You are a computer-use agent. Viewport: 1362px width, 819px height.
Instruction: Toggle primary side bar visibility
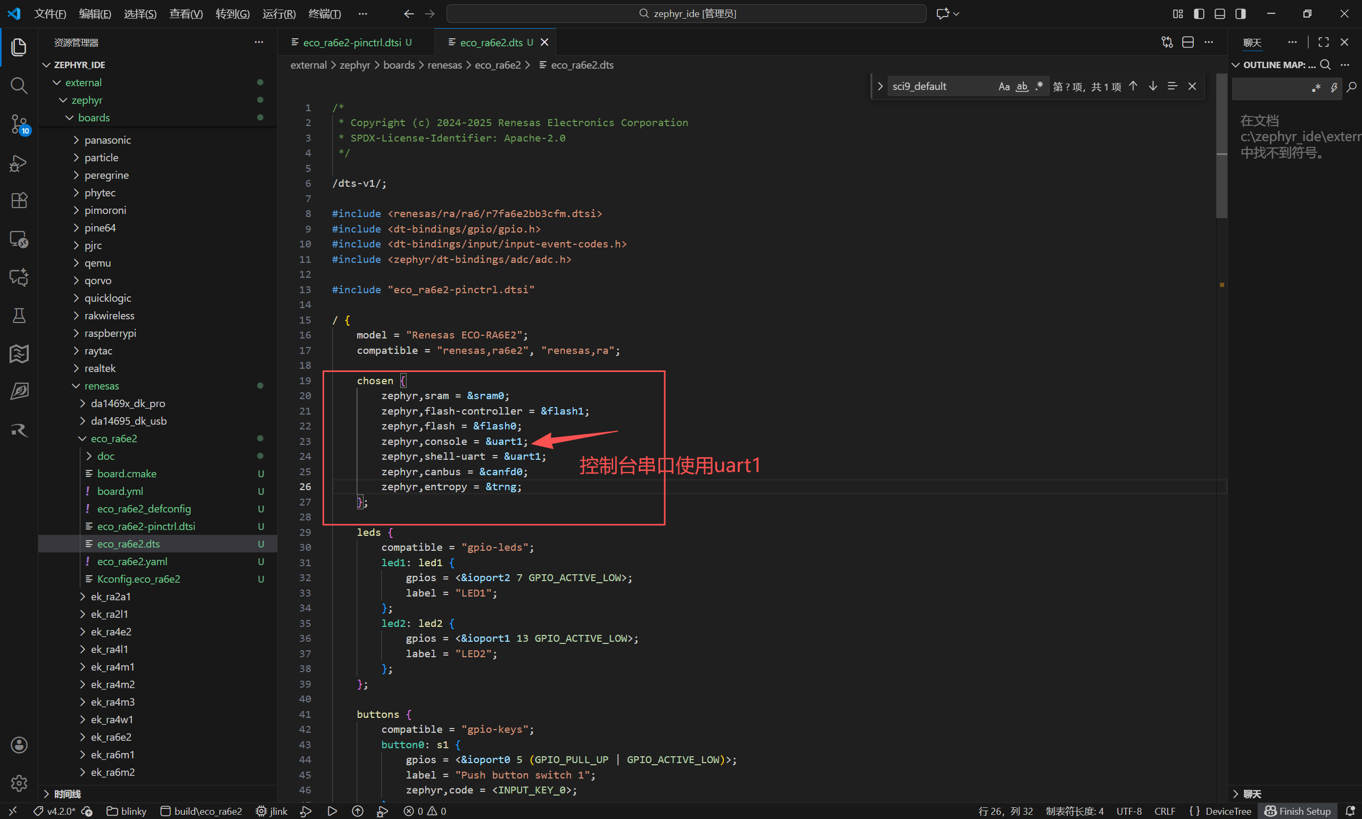coord(1199,14)
